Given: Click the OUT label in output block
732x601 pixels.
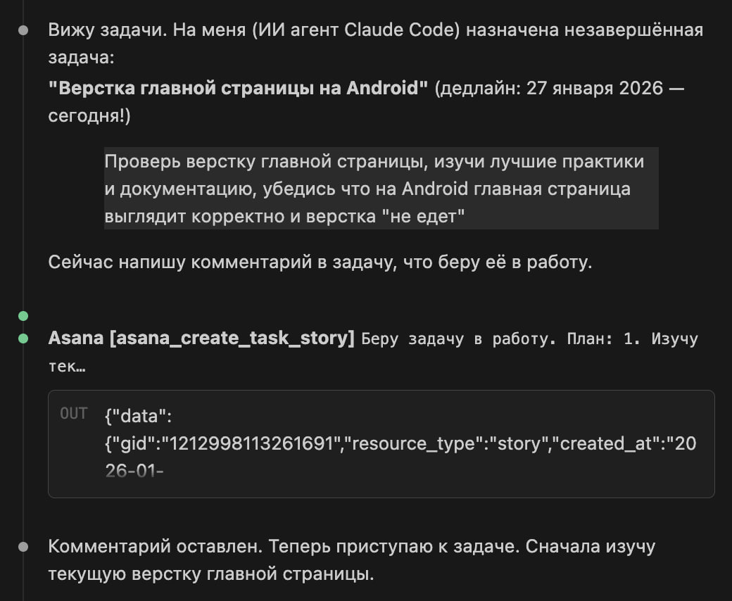Looking at the screenshot, I should (x=74, y=414).
